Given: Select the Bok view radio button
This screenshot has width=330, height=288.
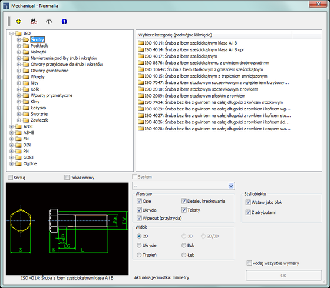Looking at the screenshot, I should pos(184,246).
